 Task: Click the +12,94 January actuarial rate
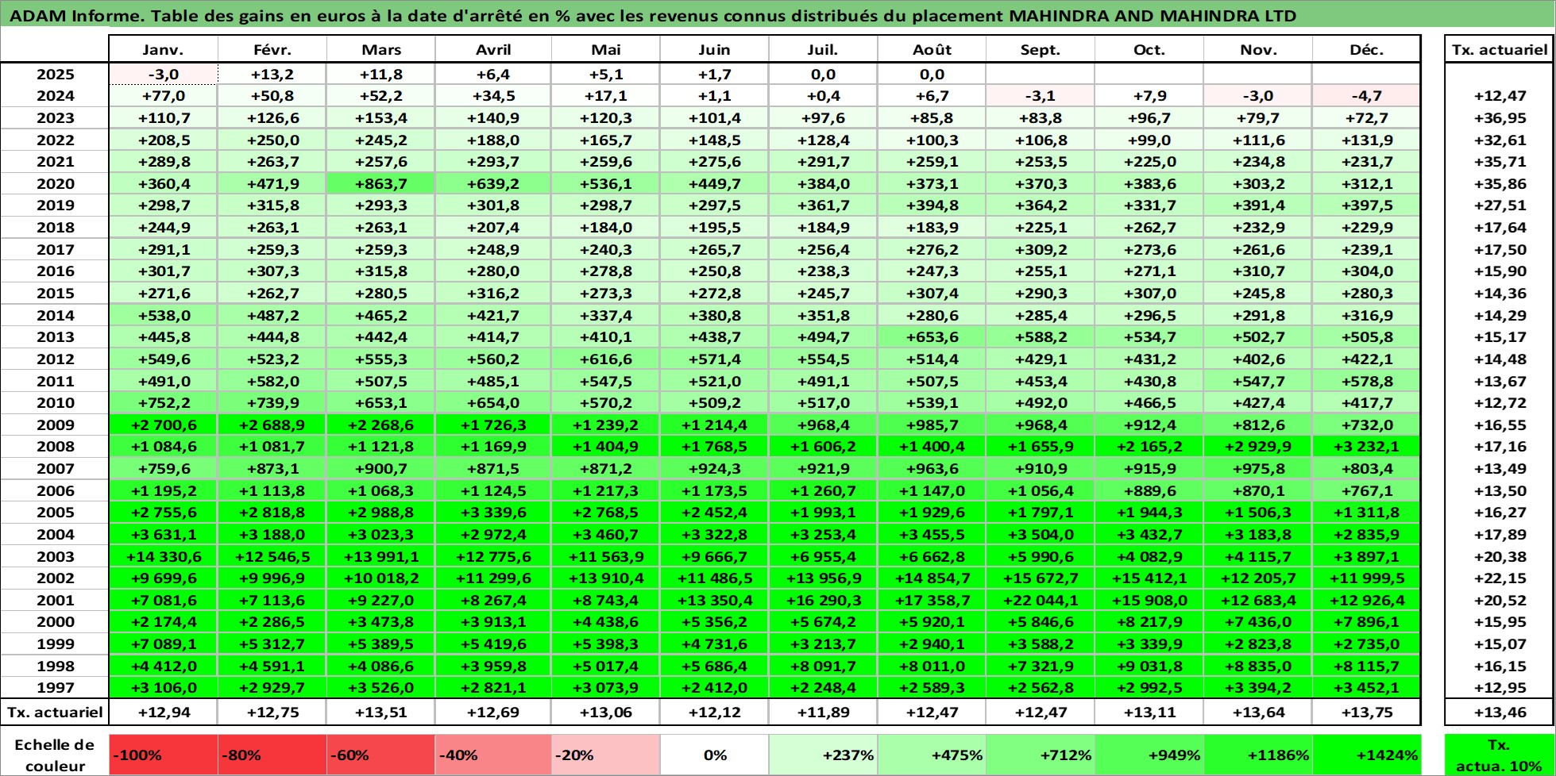(x=163, y=713)
